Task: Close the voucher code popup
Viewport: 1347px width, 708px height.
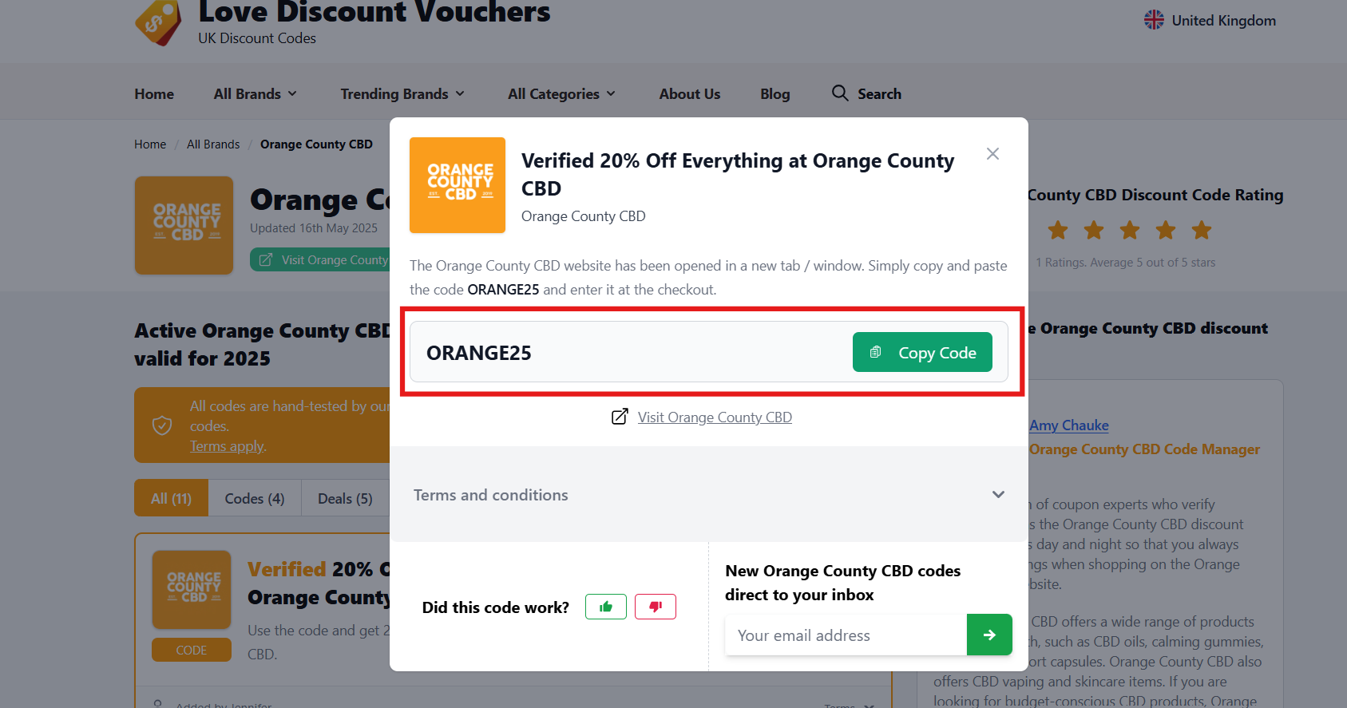Action: [x=992, y=154]
